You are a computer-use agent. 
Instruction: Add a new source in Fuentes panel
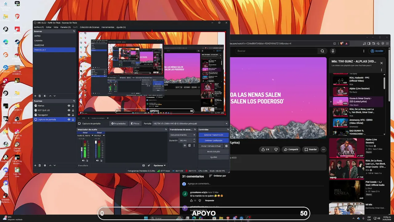click(35, 166)
